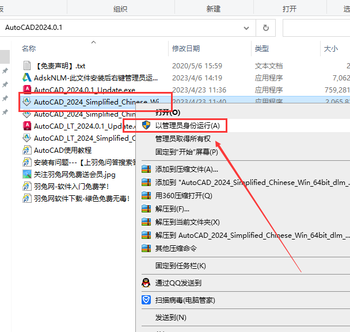This screenshot has height=332, width=350.
Task: Select the 【免责声明】.txt file name
Action: (x=60, y=66)
